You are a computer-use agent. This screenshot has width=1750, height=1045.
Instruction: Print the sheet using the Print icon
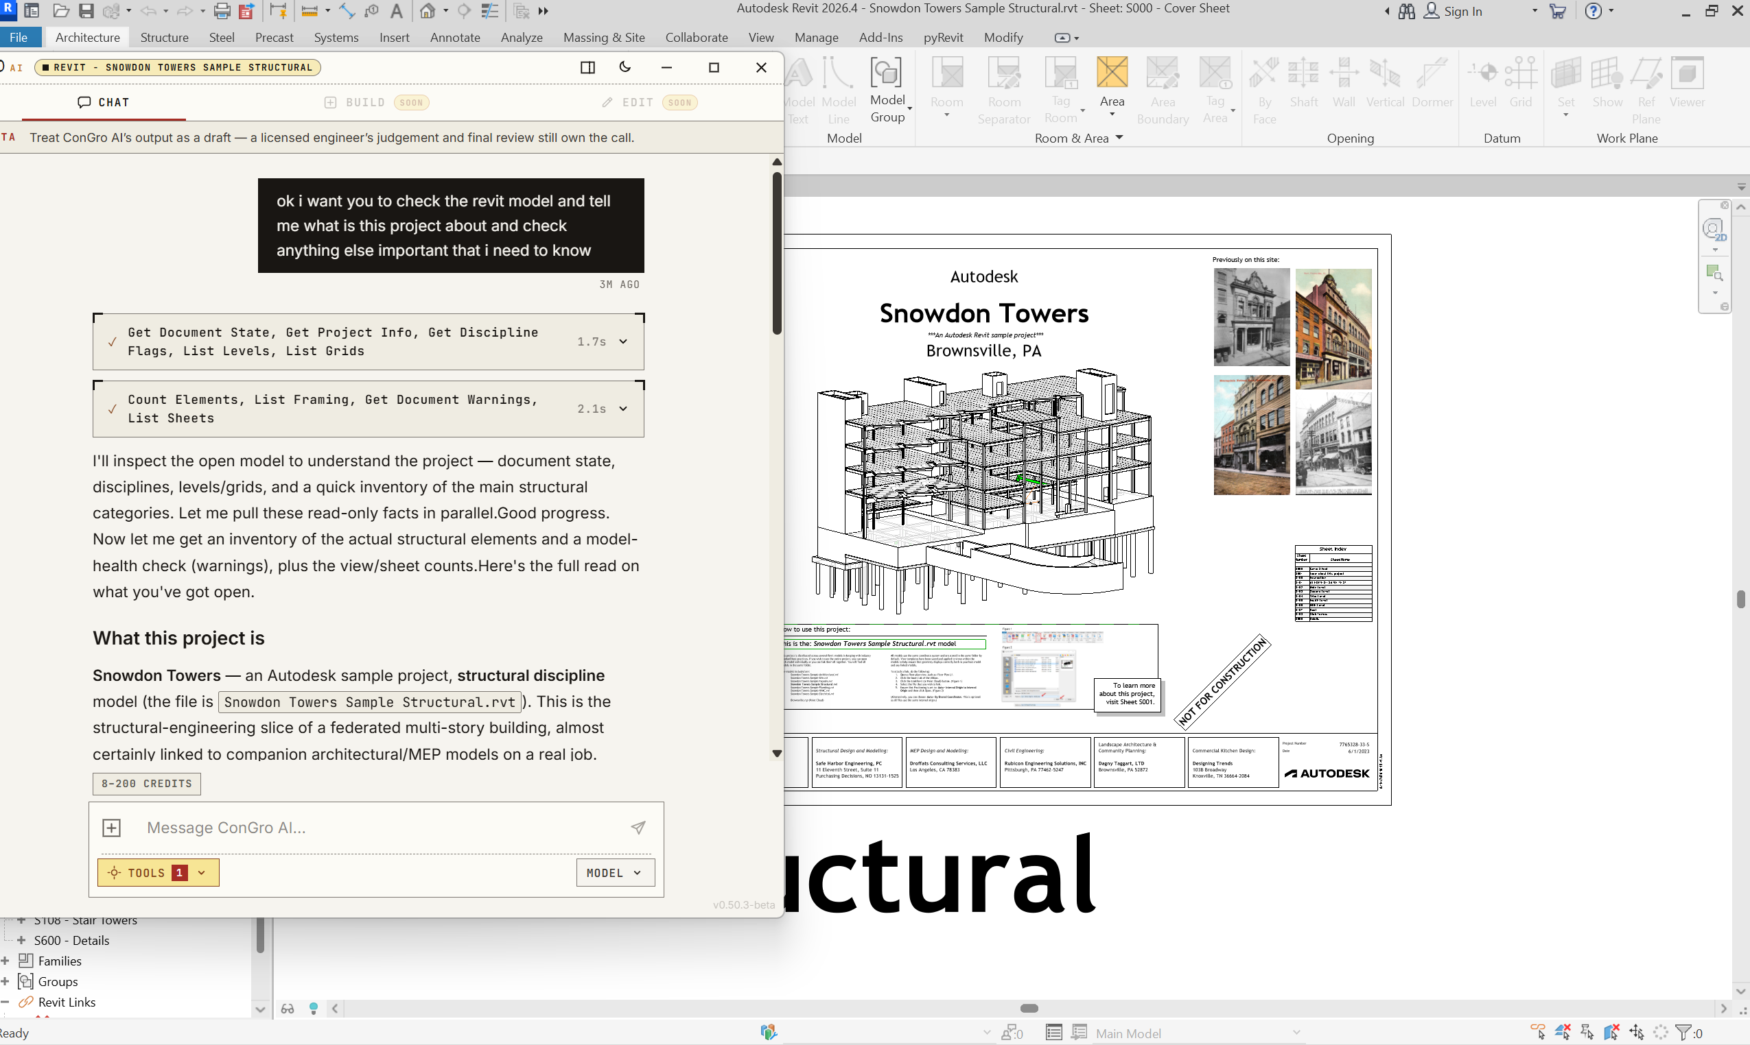click(222, 10)
